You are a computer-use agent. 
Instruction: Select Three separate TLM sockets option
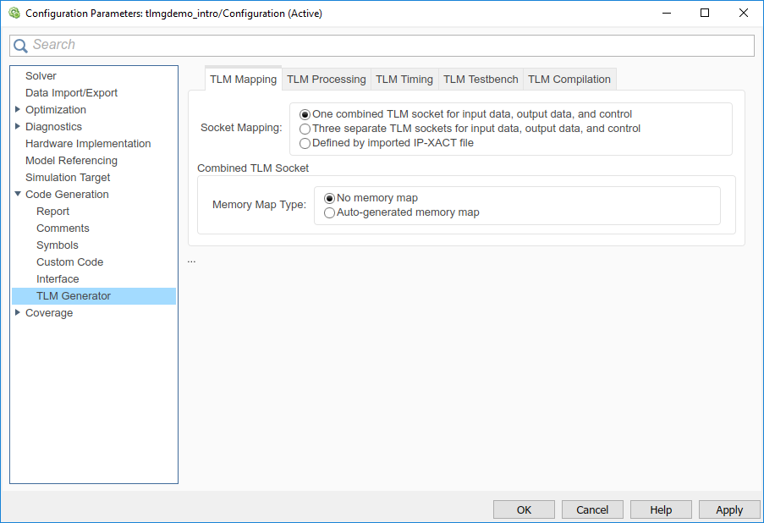[x=305, y=129]
